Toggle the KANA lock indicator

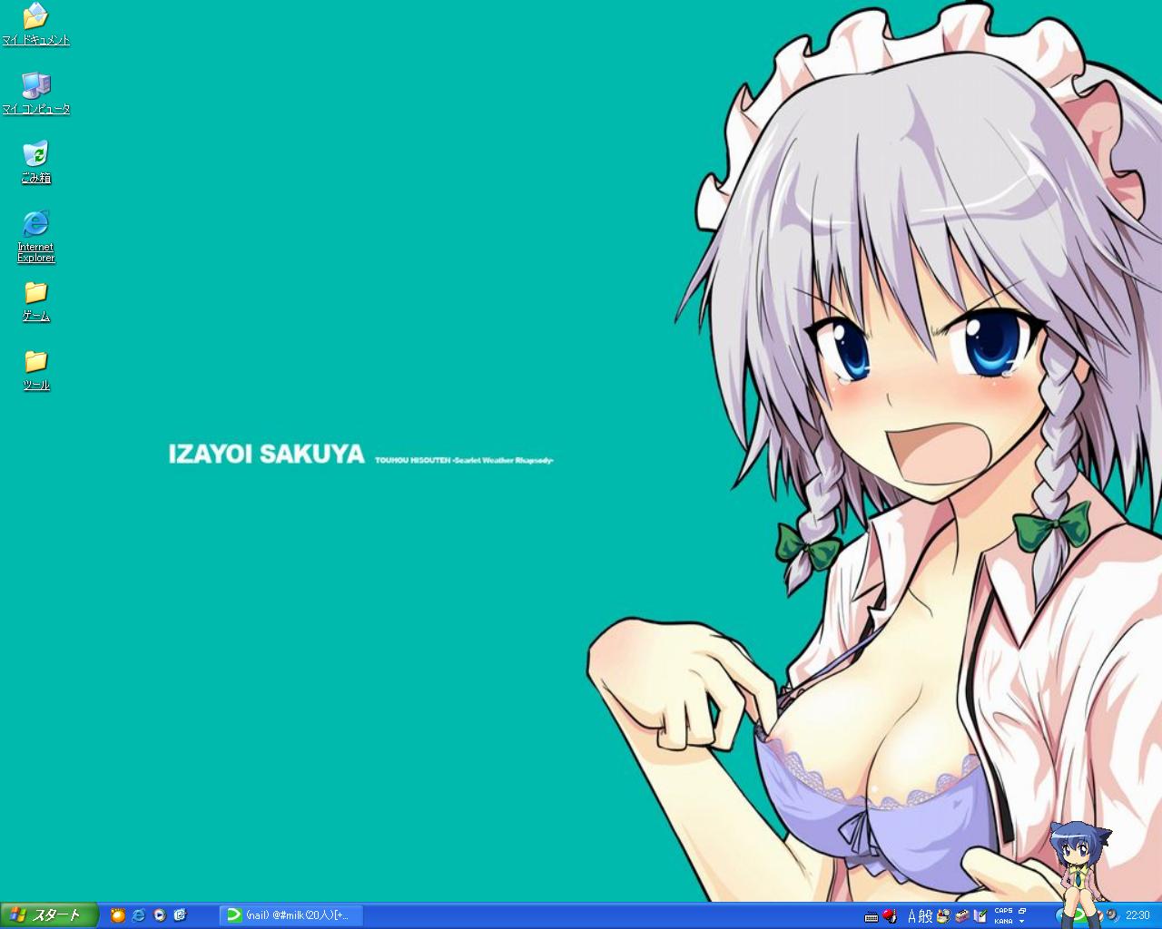(1003, 922)
